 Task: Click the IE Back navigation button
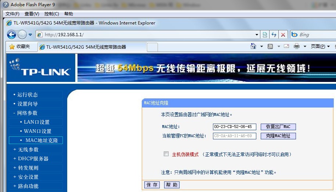point(11,34)
